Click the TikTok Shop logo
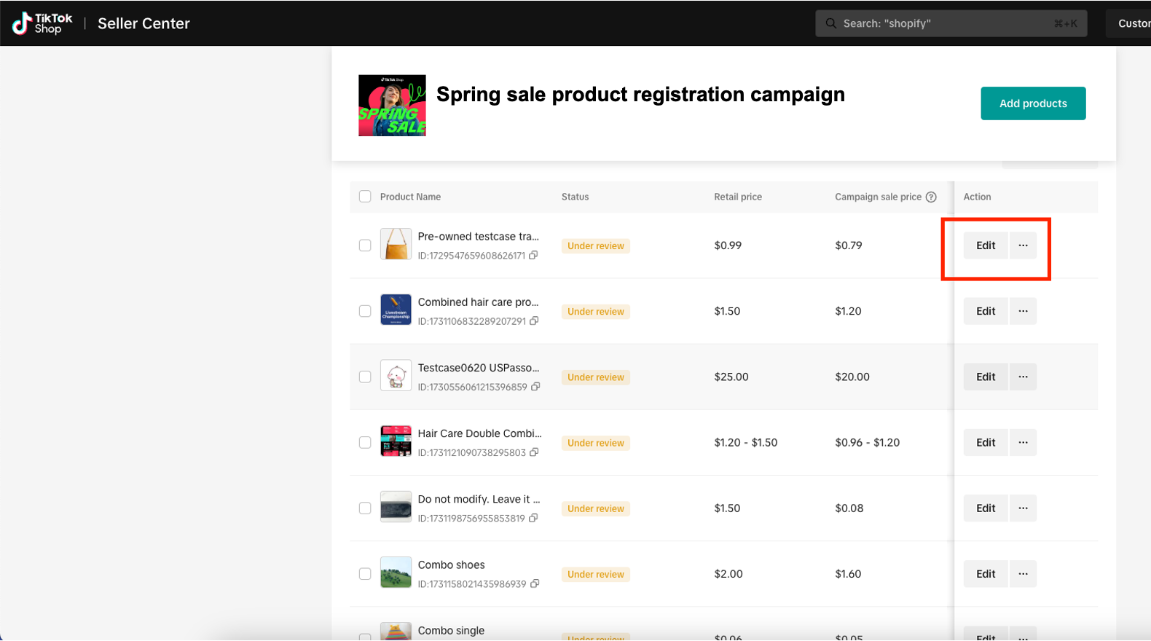The height and width of the screenshot is (641, 1151). click(42, 23)
